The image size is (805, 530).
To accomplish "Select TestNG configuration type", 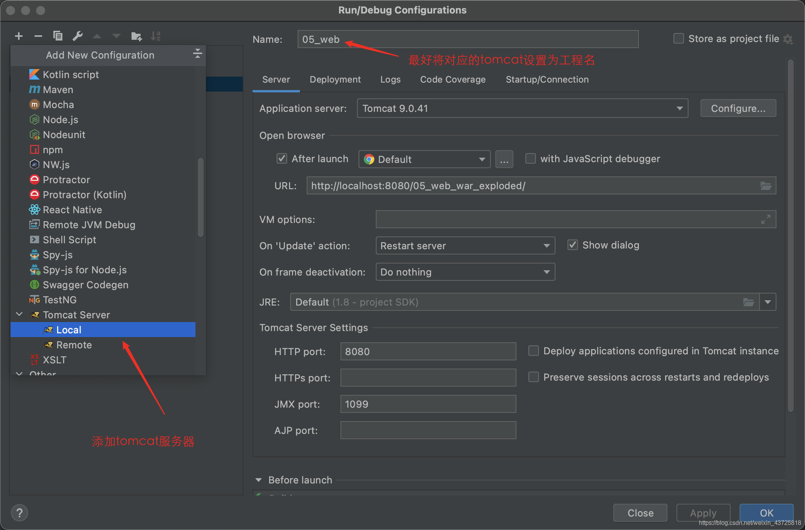I will (x=103, y=300).
